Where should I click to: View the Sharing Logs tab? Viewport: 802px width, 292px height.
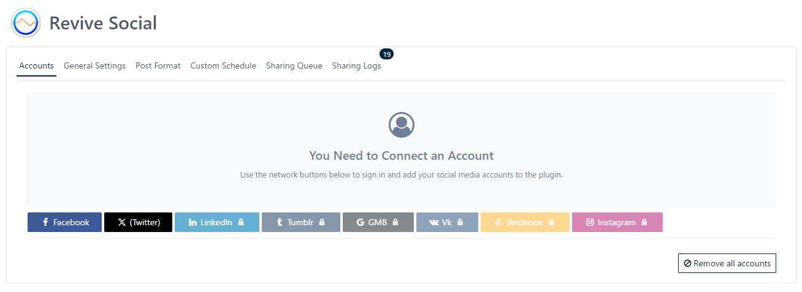tap(357, 66)
